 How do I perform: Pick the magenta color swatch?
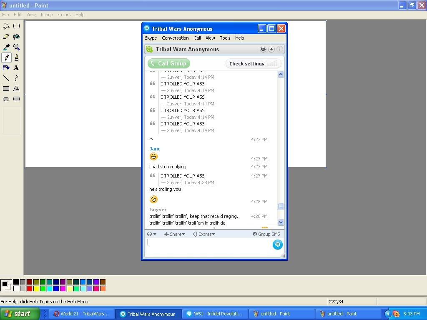point(63,288)
